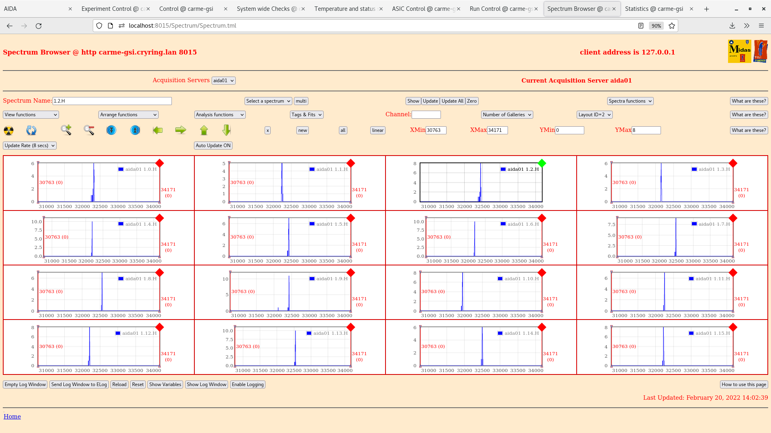Click the green up arrow icon
This screenshot has width=771, height=433.
pos(204,130)
